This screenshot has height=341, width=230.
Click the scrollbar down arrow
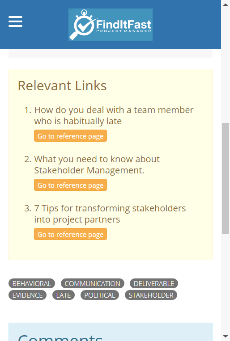click(226, 337)
